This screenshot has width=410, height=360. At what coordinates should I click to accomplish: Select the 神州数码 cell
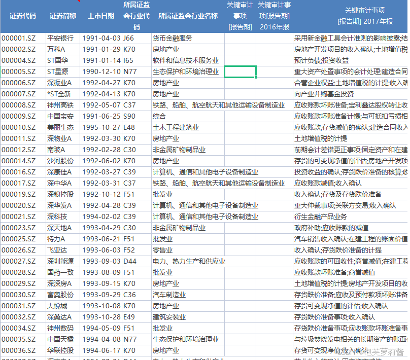(x=63, y=328)
